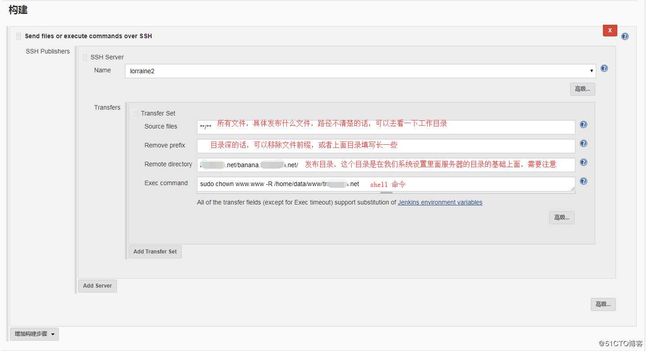The width and height of the screenshot is (647, 351).
Task: Expand 增加构建步骤 dropdown menu
Action: pyautogui.click(x=34, y=334)
